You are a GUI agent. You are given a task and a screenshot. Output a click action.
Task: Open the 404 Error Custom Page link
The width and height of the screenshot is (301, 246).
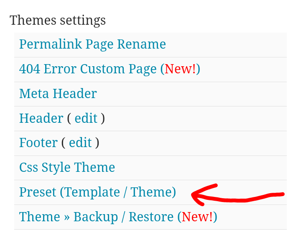(110, 69)
